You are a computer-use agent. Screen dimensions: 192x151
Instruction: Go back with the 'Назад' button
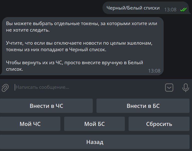tap(95, 142)
